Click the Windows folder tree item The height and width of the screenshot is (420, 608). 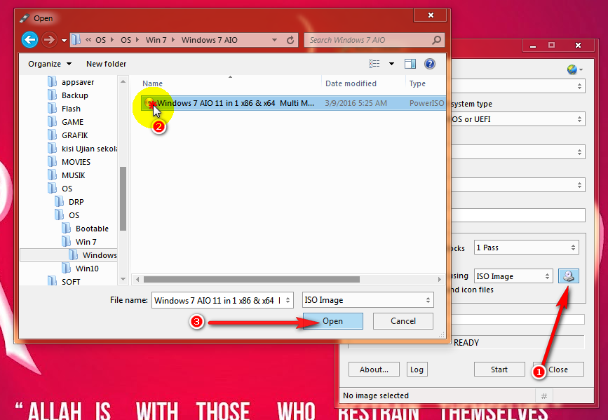pos(100,255)
